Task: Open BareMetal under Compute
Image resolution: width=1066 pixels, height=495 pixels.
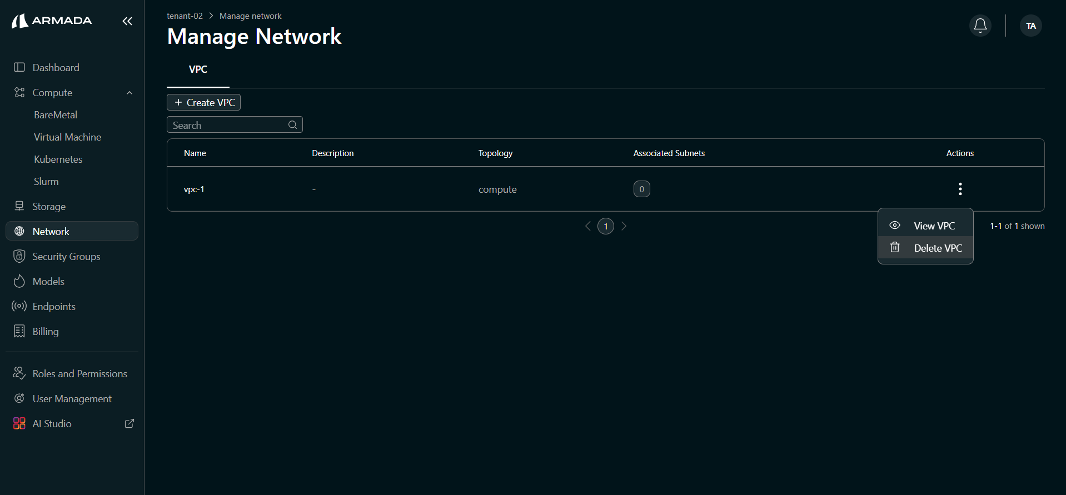Action: [x=56, y=115]
